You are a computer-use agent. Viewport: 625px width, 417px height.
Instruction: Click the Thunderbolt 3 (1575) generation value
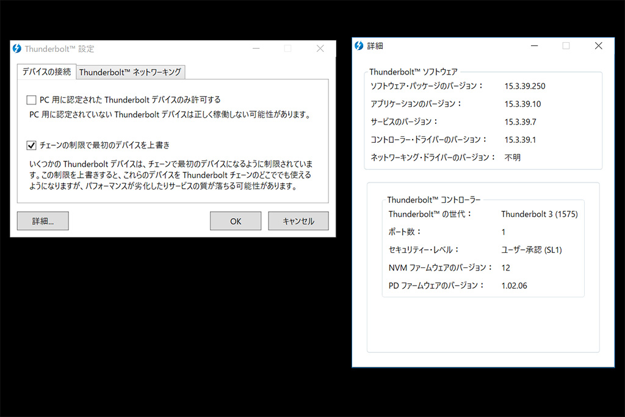click(x=540, y=214)
